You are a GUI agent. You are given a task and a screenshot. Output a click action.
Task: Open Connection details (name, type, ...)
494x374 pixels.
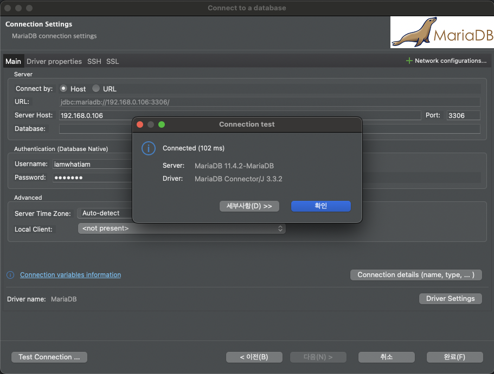(416, 274)
